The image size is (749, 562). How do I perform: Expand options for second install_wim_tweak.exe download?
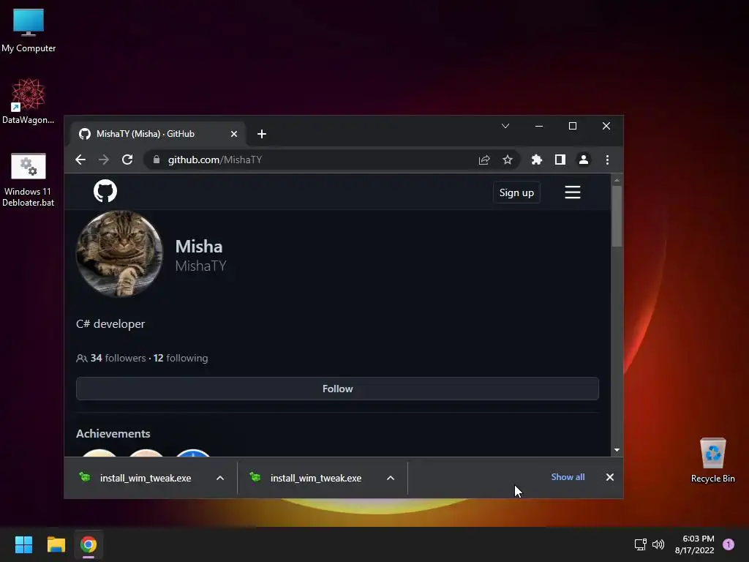click(391, 478)
